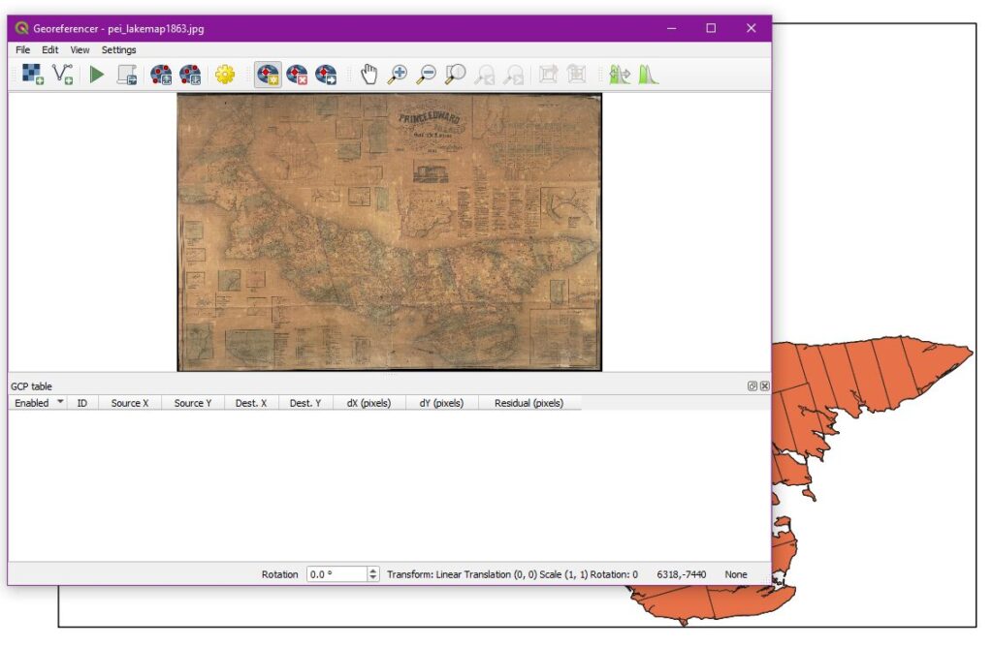Increase rotation with the spinner up arrow
This screenshot has height=647, width=993.
(373, 570)
